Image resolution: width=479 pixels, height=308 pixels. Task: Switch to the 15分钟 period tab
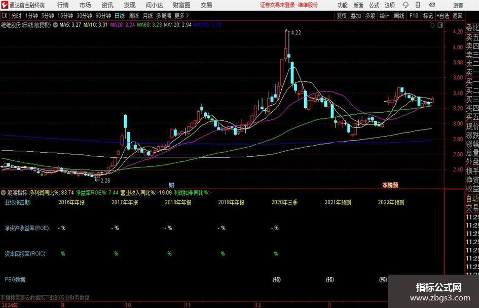65,16
